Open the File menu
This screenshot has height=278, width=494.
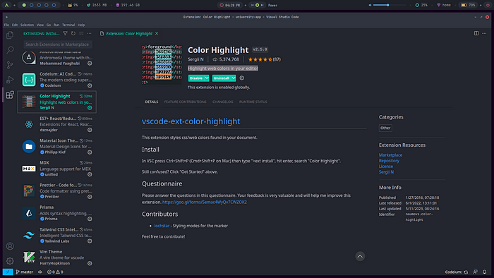pyautogui.click(x=6, y=25)
